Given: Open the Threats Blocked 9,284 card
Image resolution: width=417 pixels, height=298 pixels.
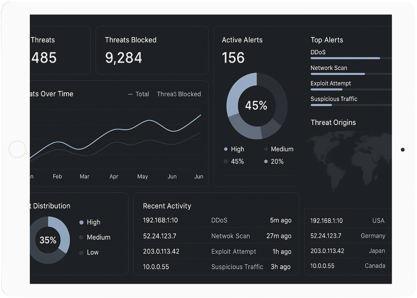Looking at the screenshot, I should 152,50.
